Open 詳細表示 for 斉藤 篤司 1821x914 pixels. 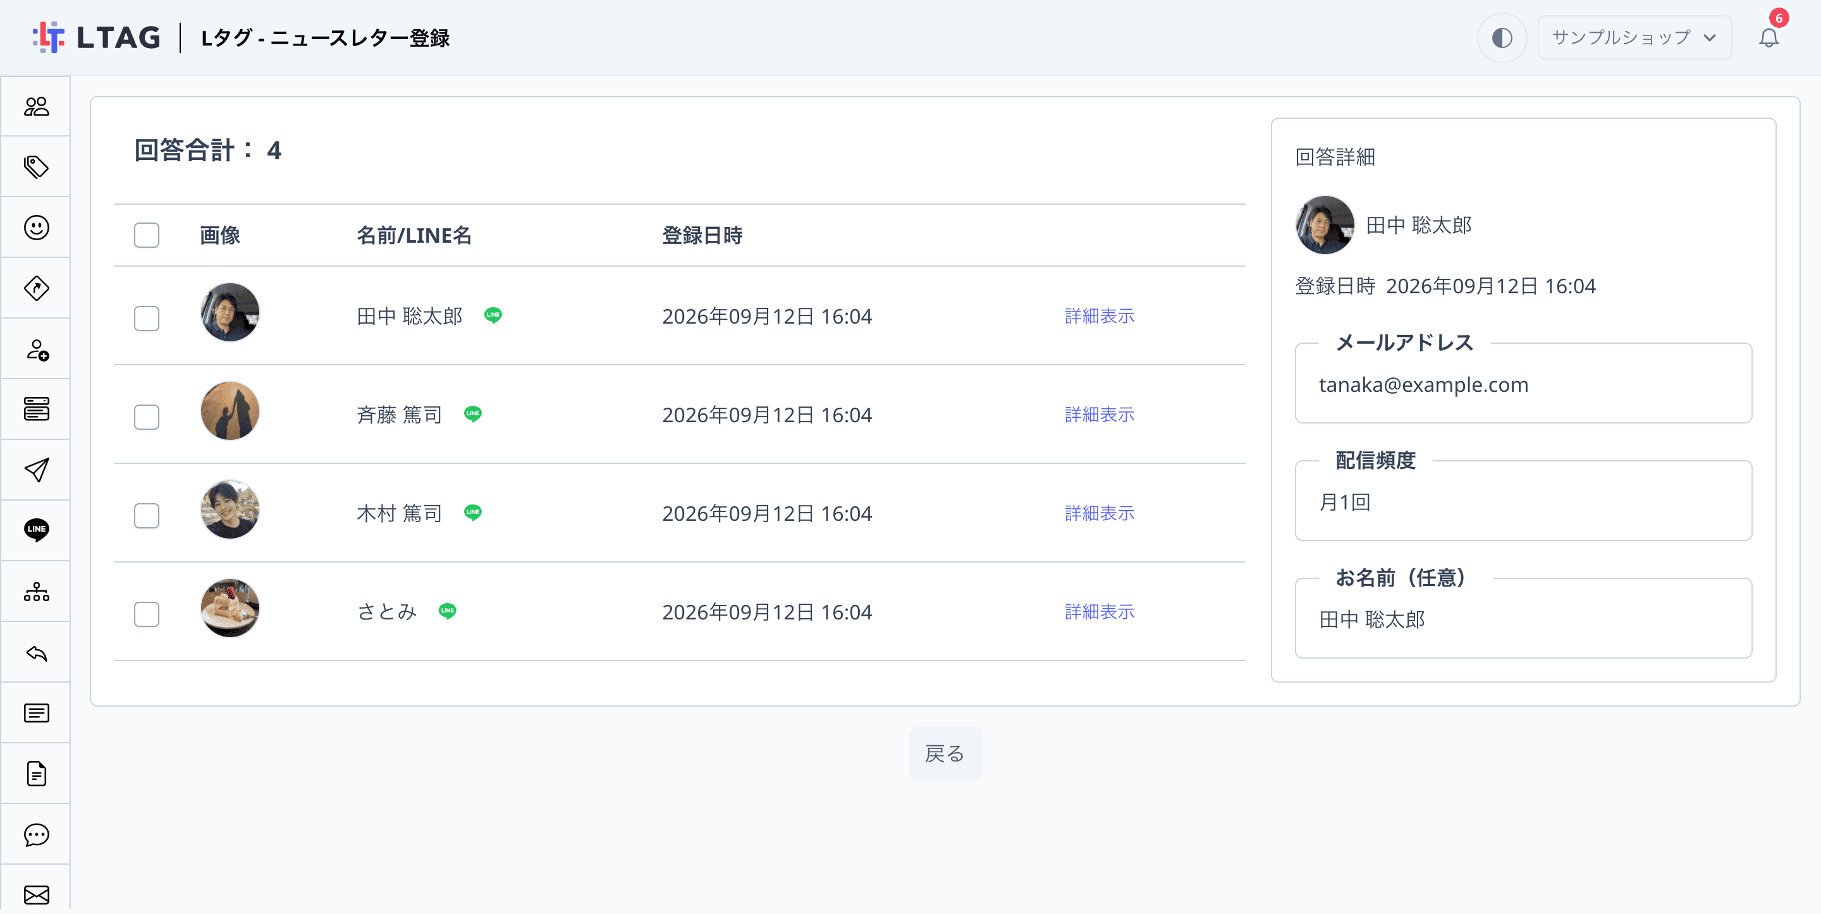tap(1100, 414)
